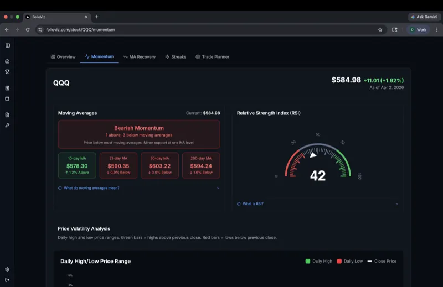Select the 10-day MA card
Screen dimensions: 443x287
click(77, 165)
